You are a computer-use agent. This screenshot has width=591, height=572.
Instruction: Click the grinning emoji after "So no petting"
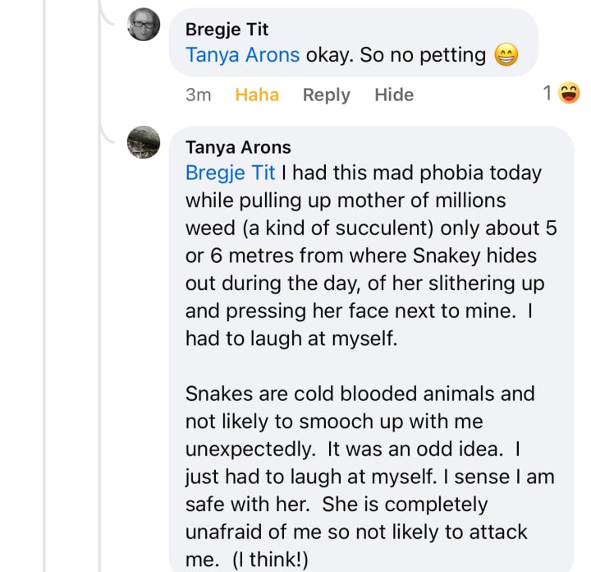pos(507,56)
